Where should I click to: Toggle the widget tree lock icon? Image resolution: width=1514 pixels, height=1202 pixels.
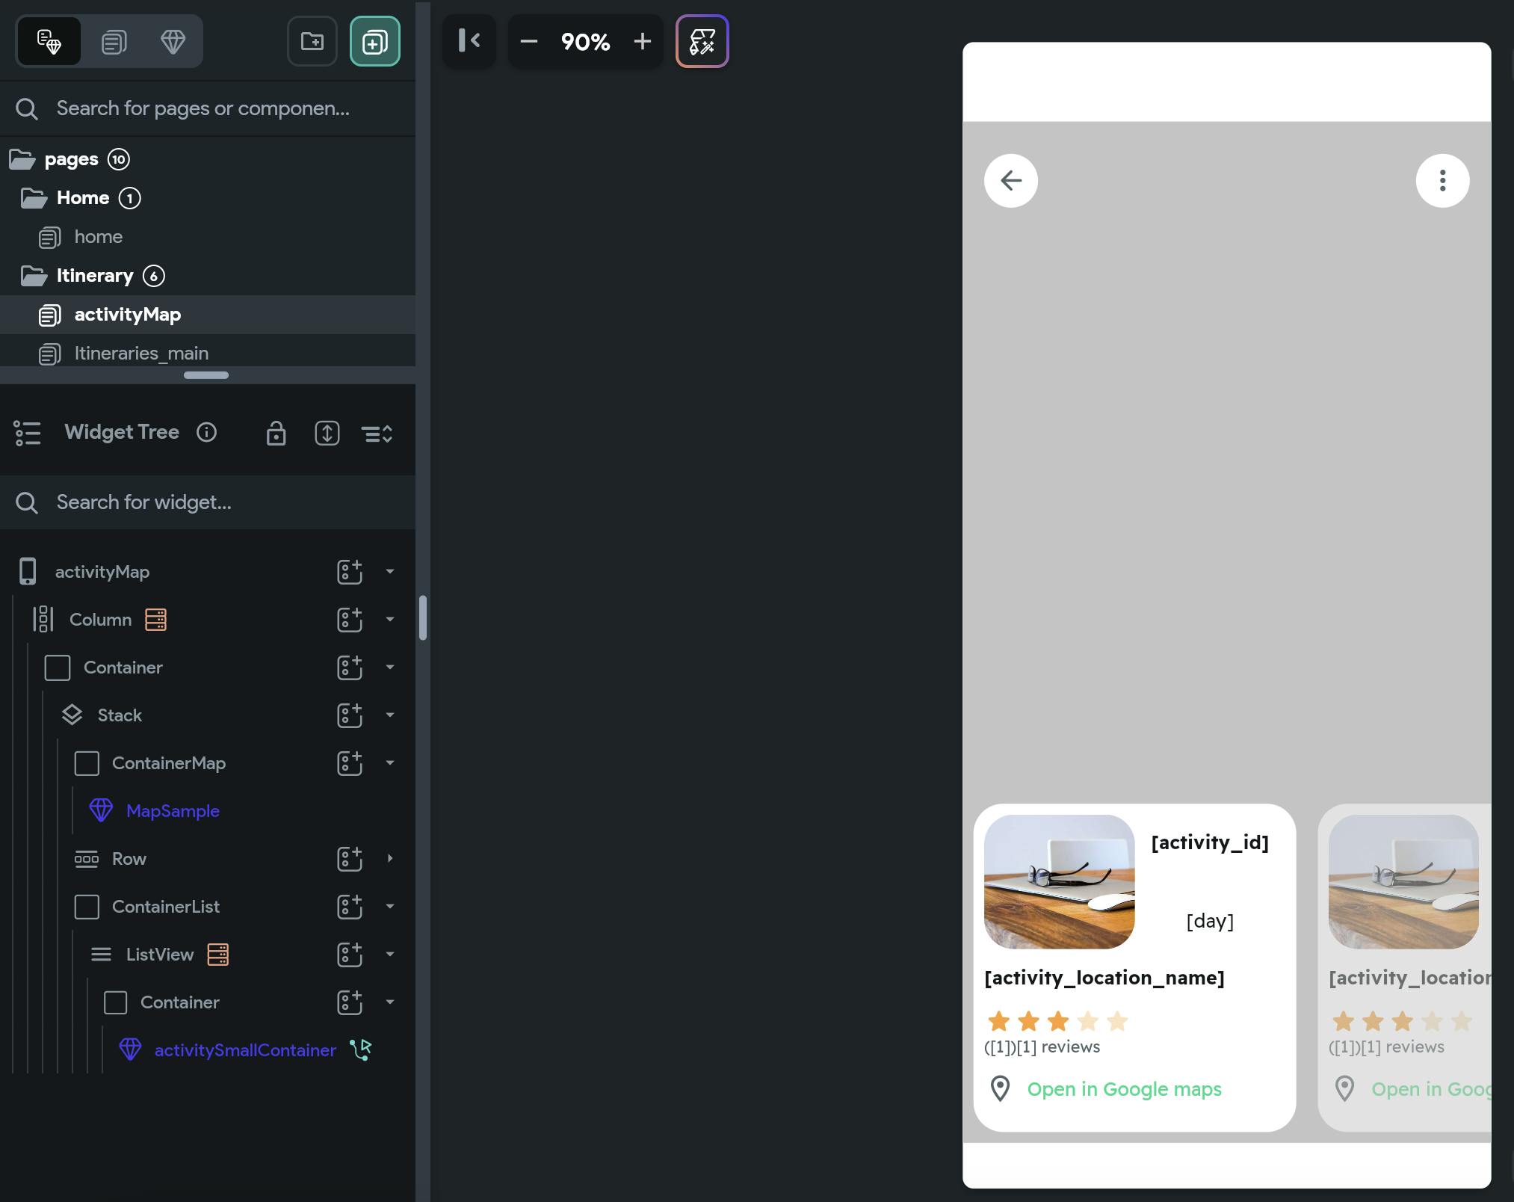276,434
